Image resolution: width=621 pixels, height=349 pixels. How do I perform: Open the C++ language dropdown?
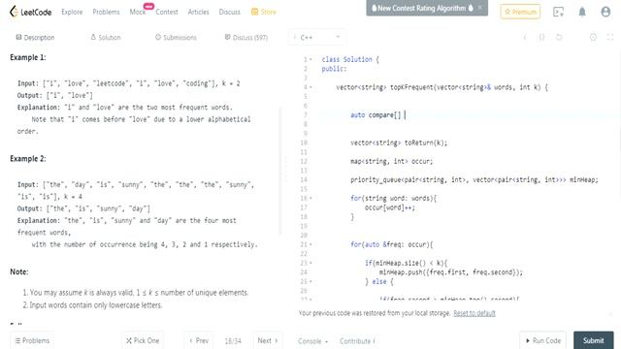317,37
